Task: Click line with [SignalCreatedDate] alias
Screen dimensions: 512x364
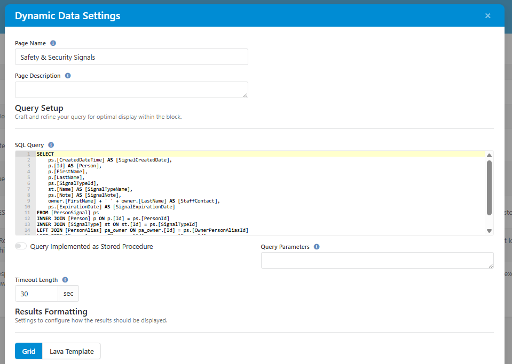Action: pyautogui.click(x=110, y=160)
